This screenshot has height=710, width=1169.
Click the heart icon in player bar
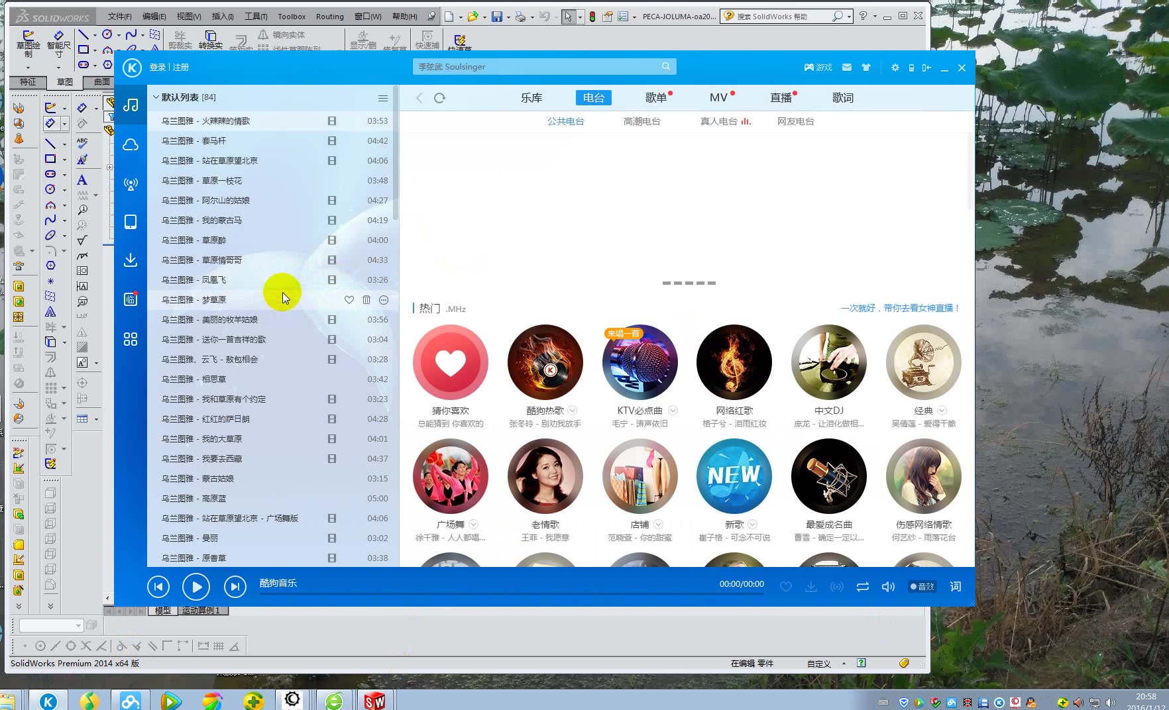tap(786, 587)
